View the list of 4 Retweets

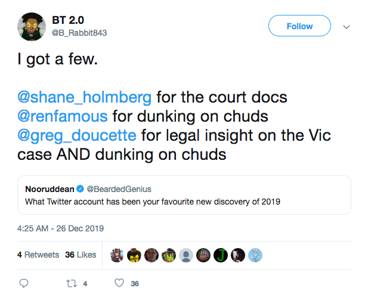click(x=38, y=255)
